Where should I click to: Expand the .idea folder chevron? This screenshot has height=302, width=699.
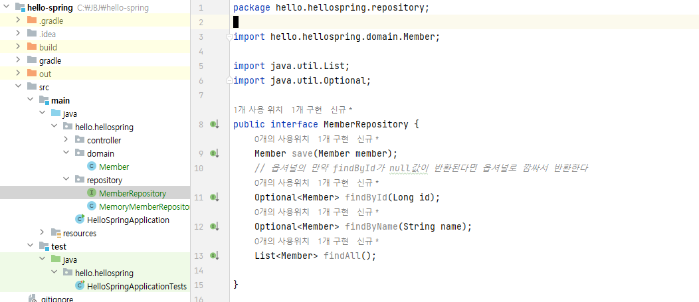[18, 33]
